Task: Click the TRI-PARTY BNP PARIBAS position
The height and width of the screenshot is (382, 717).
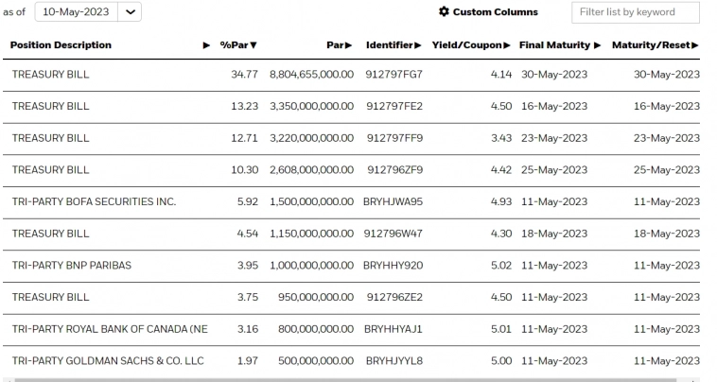Action: [x=71, y=266]
